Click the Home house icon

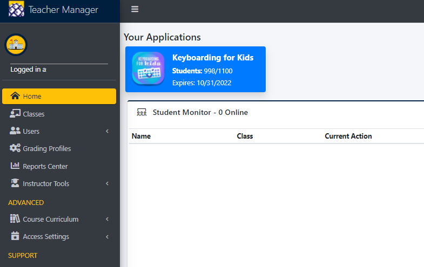(x=15, y=96)
